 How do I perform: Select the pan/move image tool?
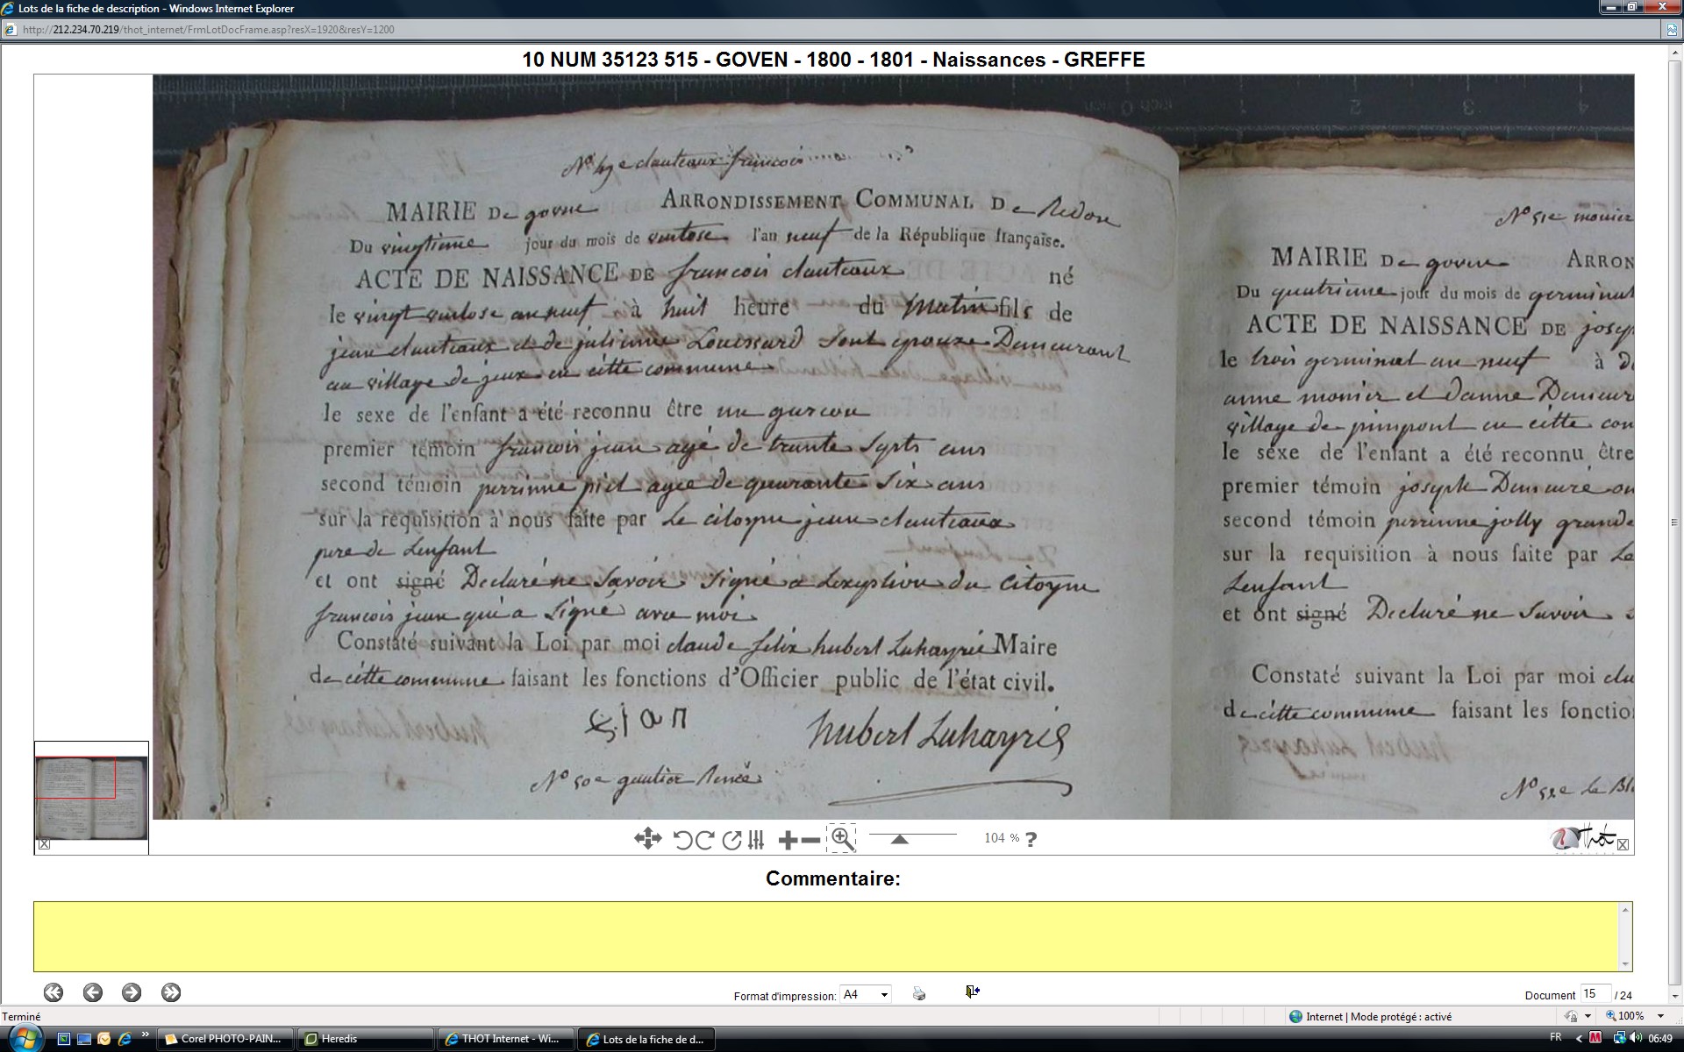click(647, 839)
